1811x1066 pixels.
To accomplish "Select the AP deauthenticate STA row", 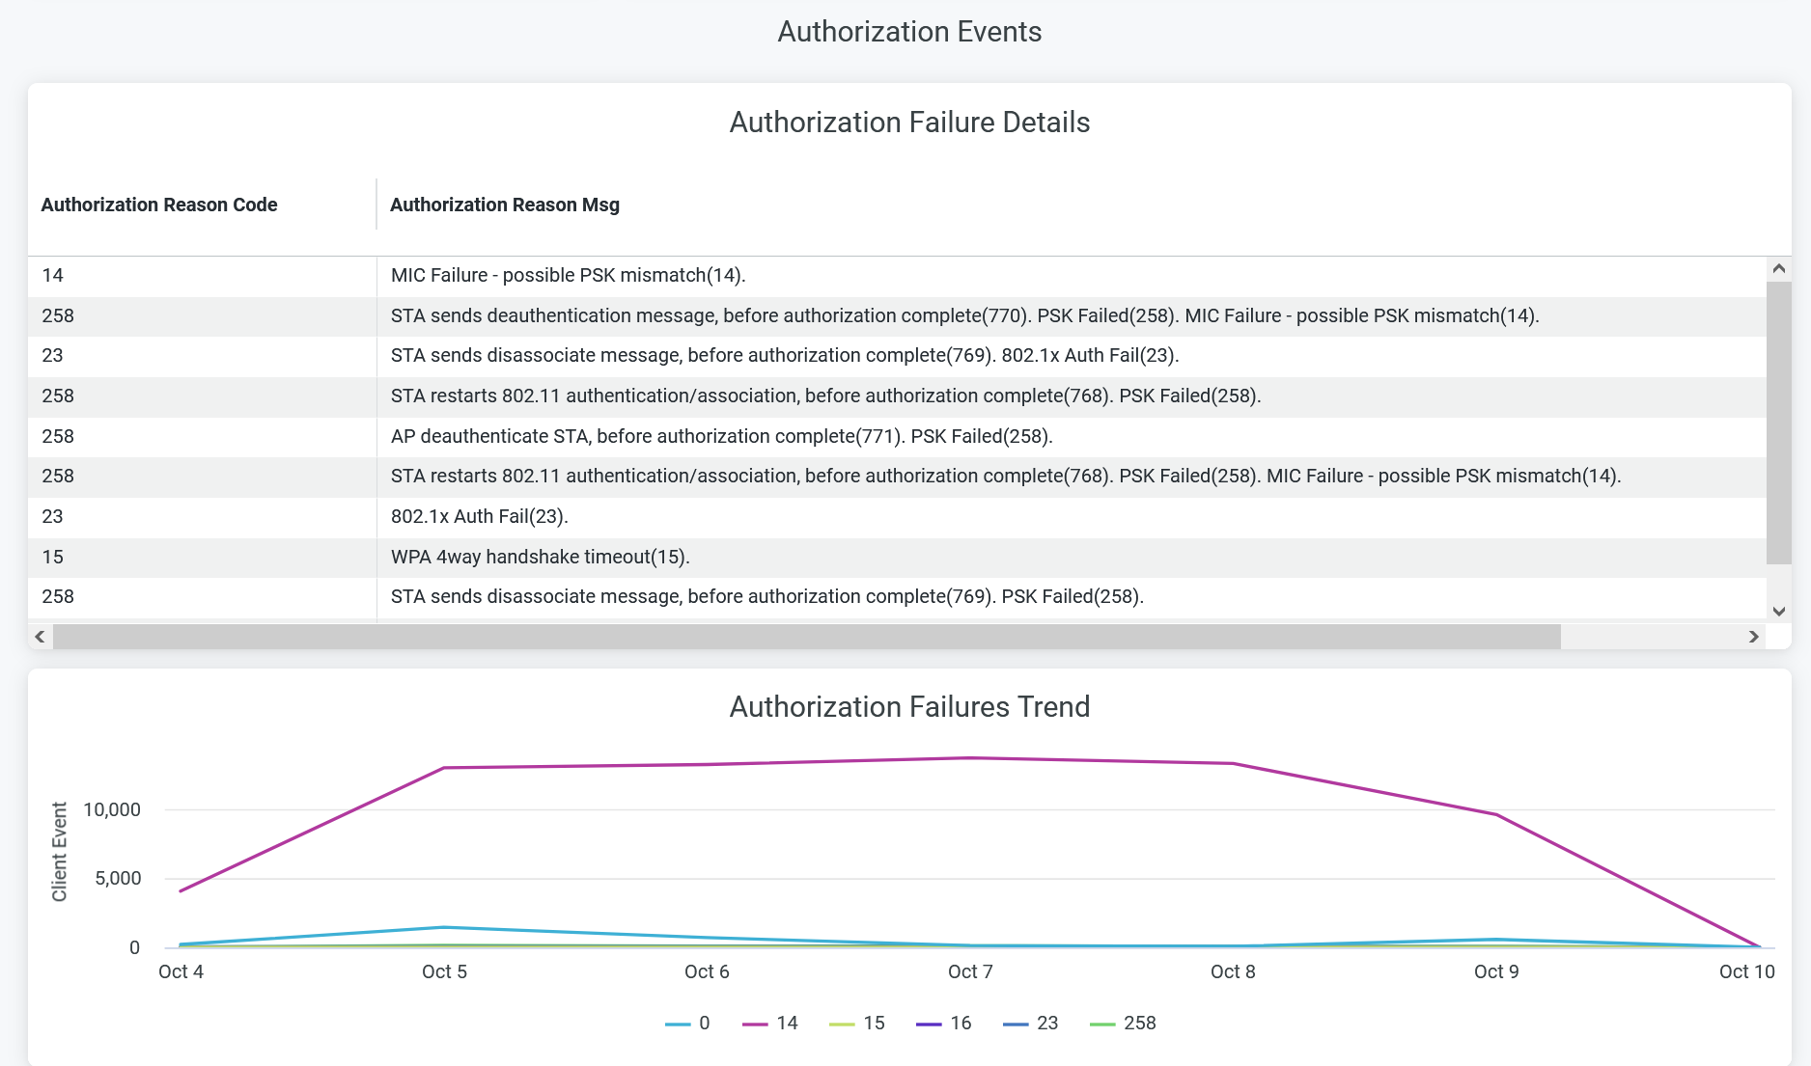I will coord(721,437).
